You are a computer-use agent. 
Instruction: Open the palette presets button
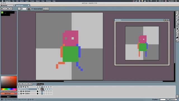[8, 9]
